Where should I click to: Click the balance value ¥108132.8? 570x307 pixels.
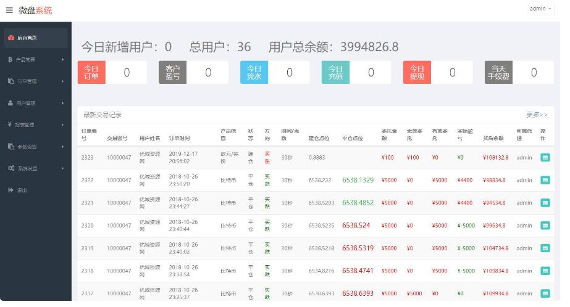click(495, 157)
